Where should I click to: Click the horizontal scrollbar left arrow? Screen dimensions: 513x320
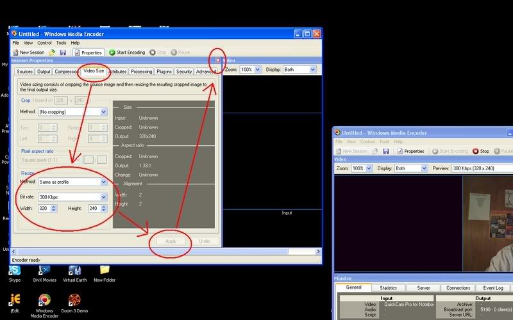pyautogui.click(x=13, y=252)
